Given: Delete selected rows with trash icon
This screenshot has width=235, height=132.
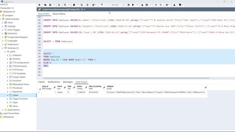Looking at the screenshot, I should tap(87, 5).
